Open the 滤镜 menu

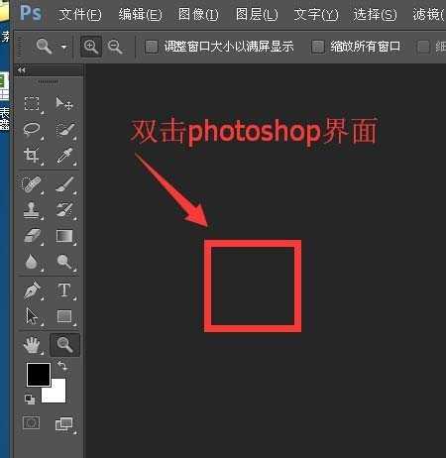coord(429,14)
